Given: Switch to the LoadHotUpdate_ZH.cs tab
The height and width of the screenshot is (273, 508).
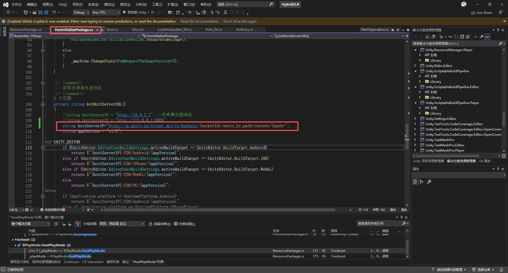Looking at the screenshot, I should (174, 30).
